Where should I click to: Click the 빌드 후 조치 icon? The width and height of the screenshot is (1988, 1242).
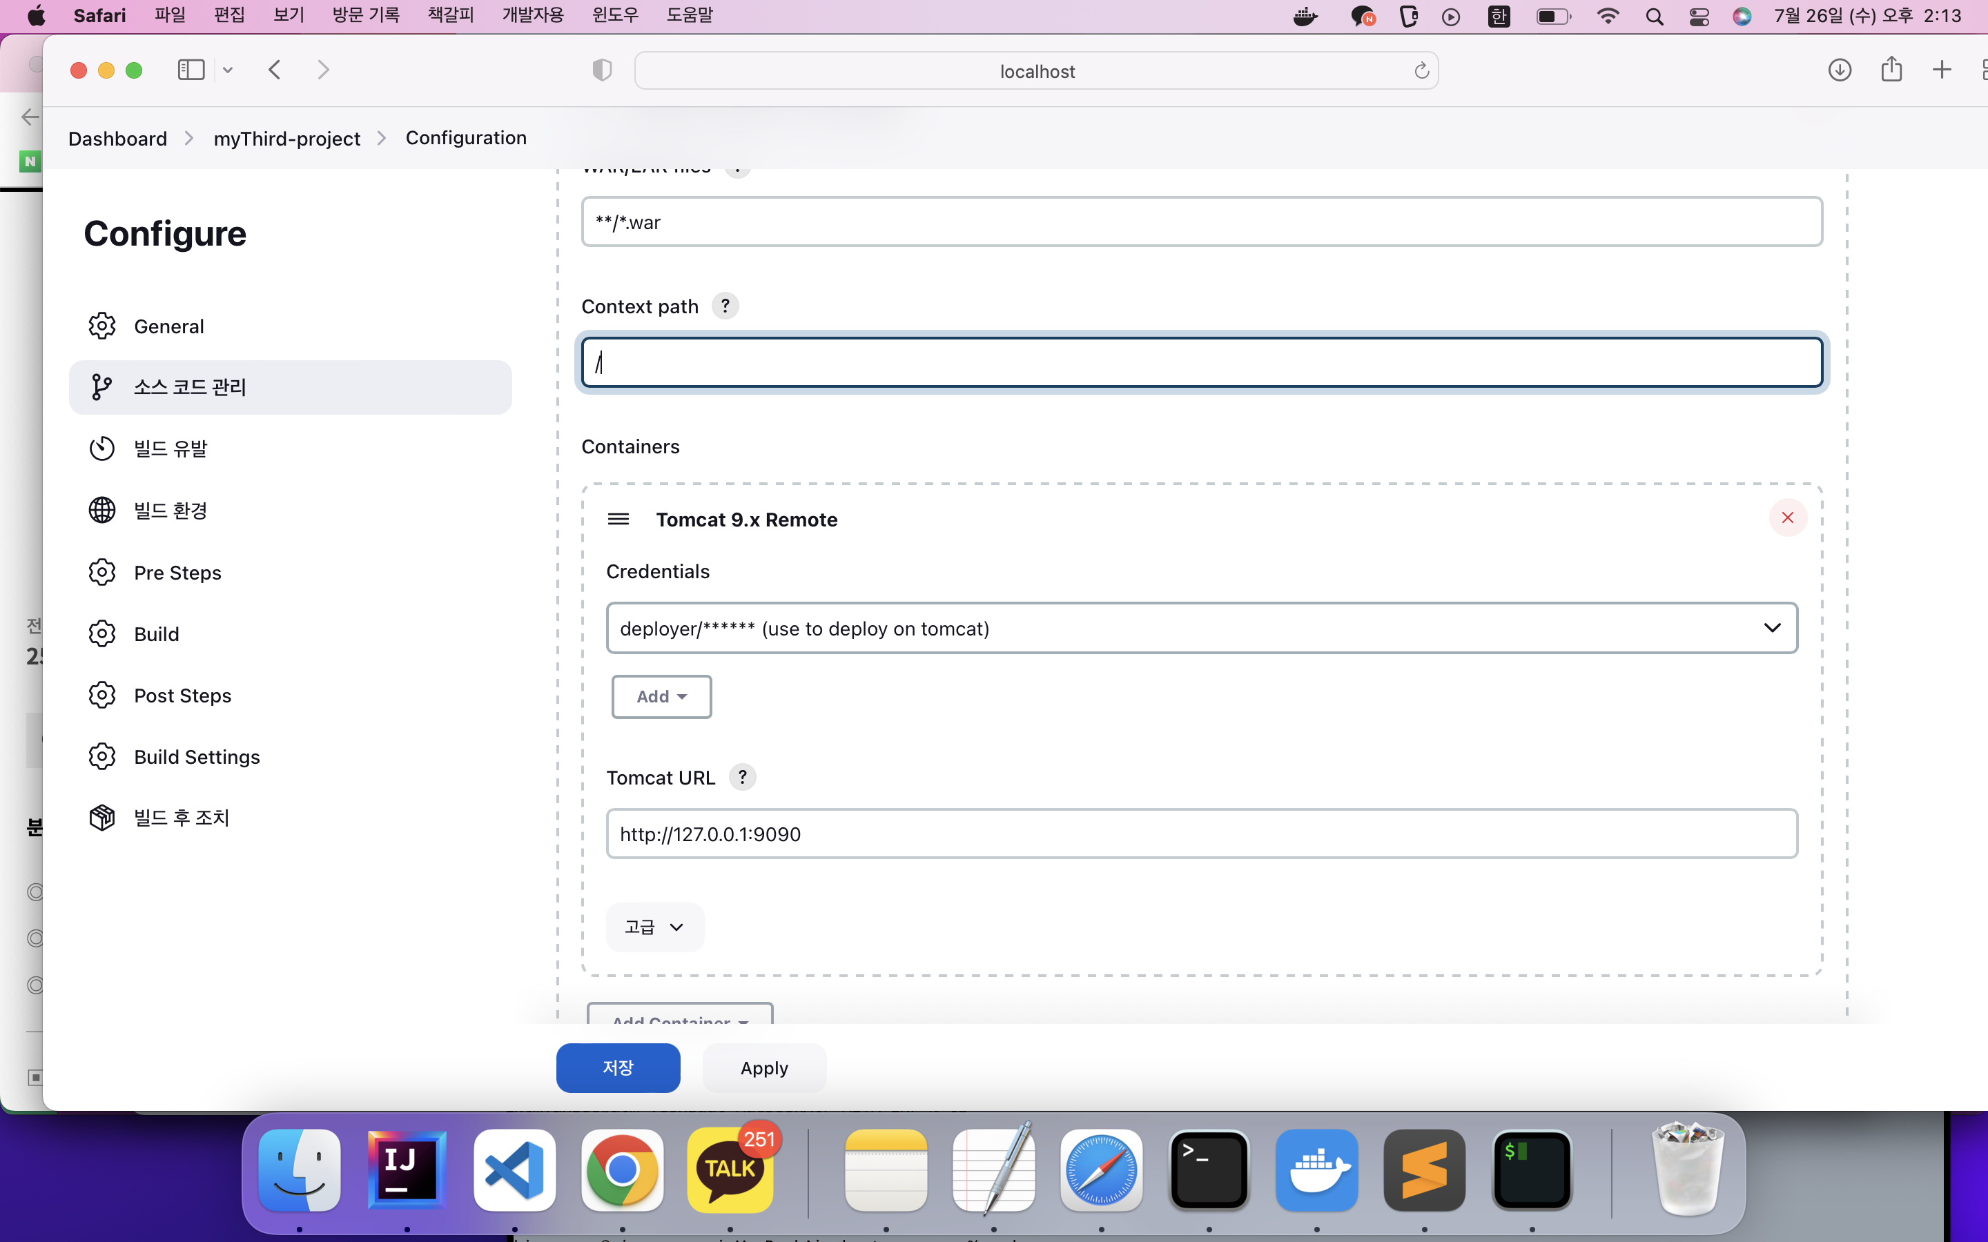point(100,817)
